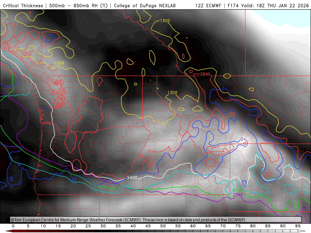Click the purple '2560' contour label

coord(238,195)
